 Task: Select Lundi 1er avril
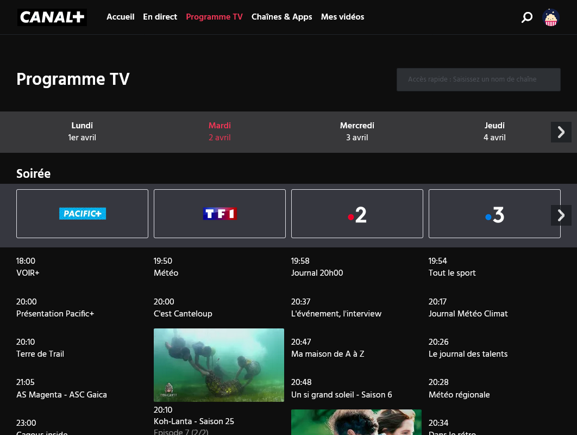click(82, 132)
